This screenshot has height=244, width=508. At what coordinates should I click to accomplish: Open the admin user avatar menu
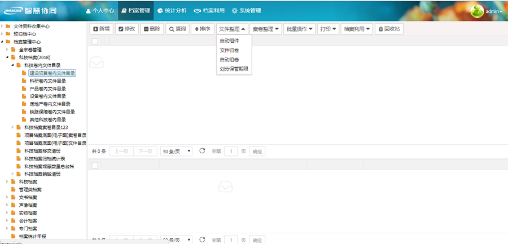coord(484,11)
